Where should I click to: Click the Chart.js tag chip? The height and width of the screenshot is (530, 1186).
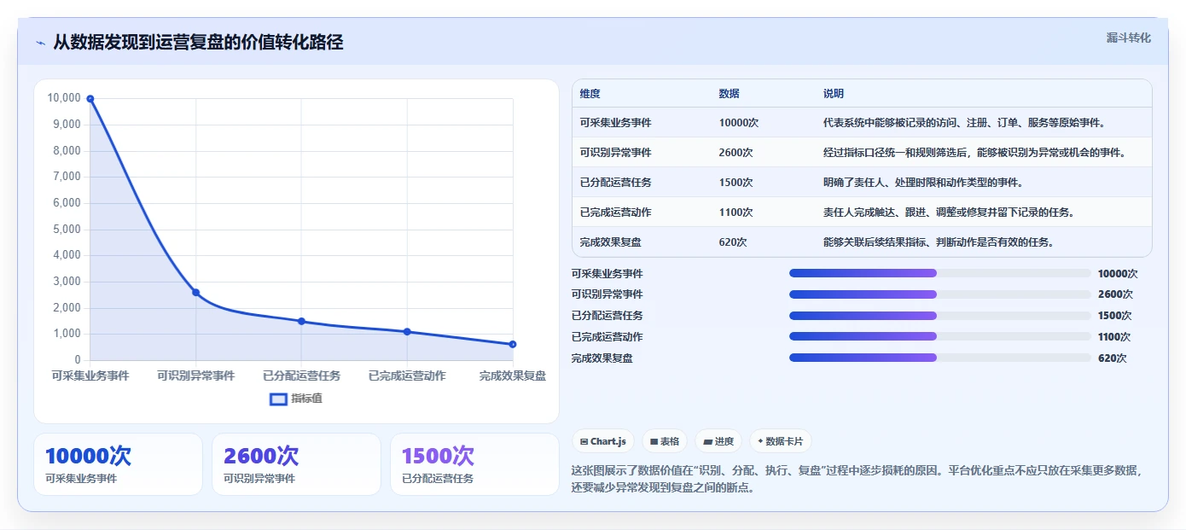[603, 441]
